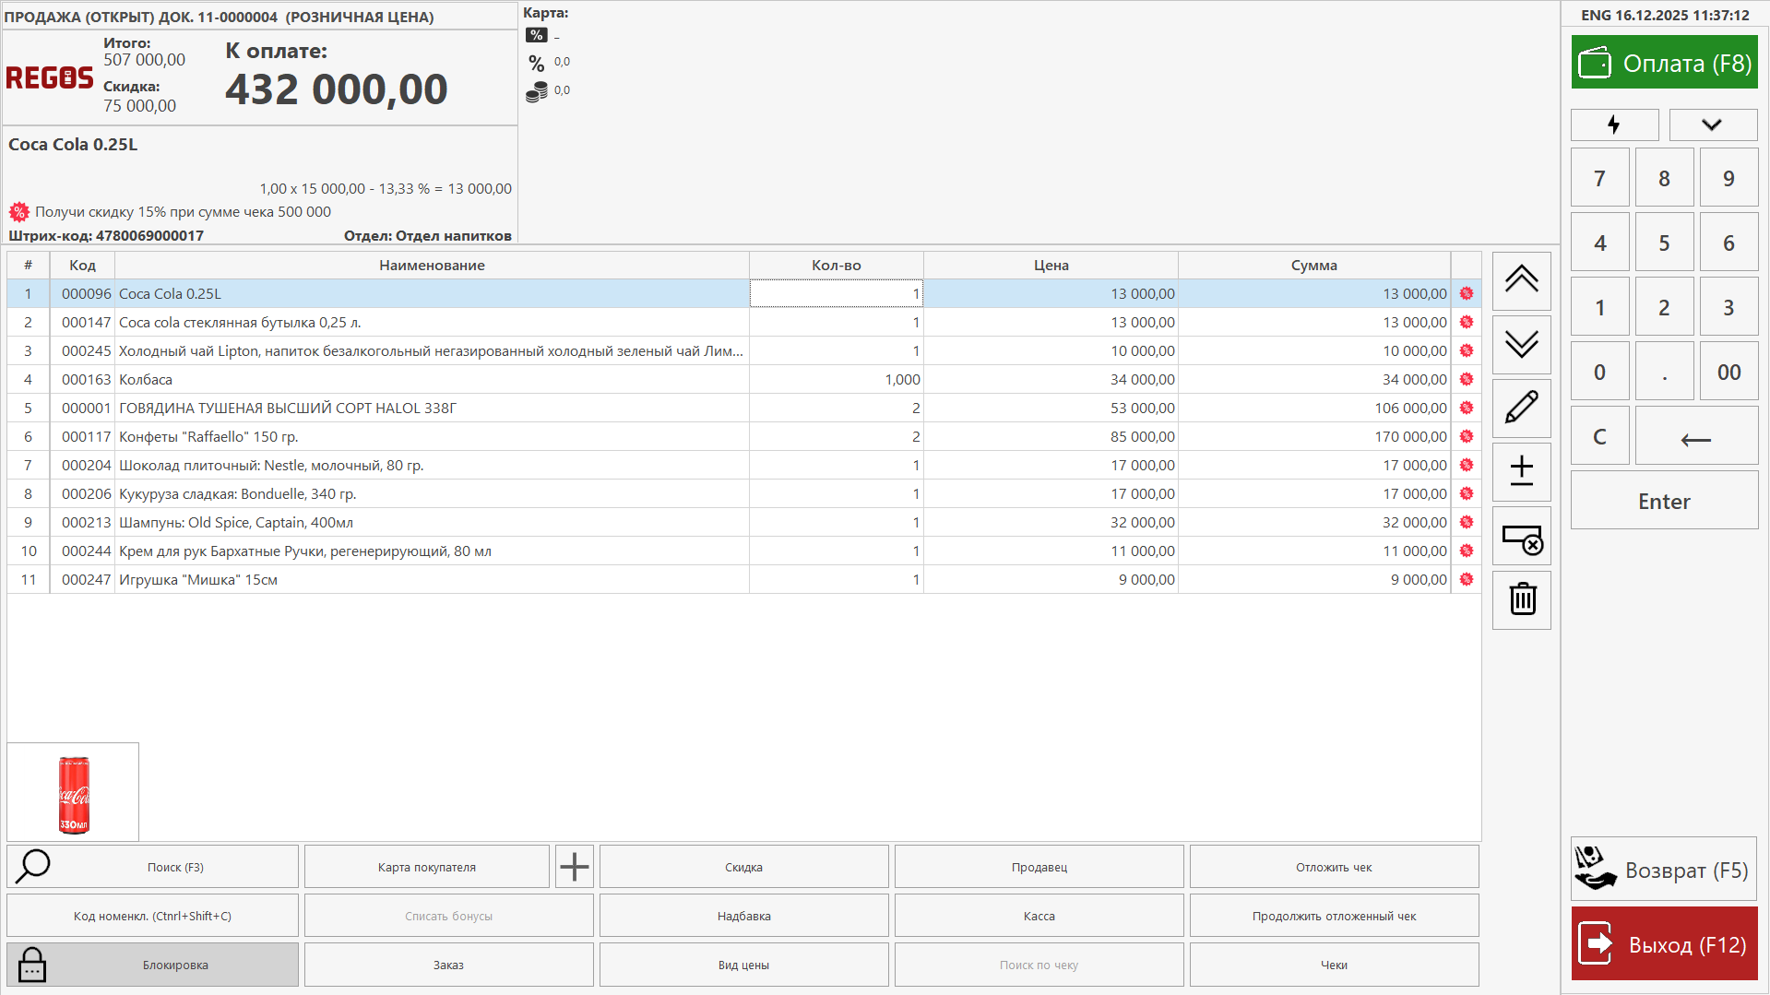This screenshot has width=1770, height=995.
Task: Click the cancel receipt icon with X
Action: tap(1522, 539)
